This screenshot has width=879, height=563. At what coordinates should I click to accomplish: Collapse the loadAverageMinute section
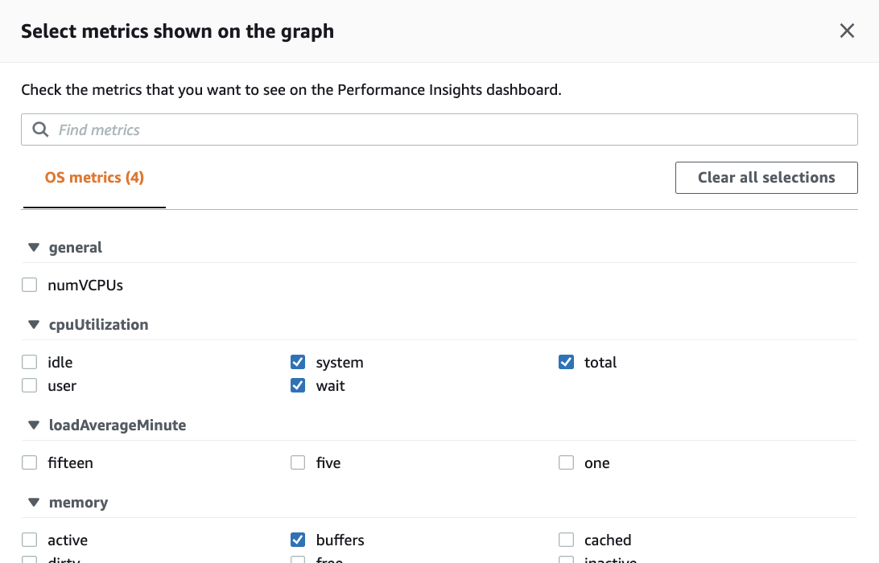click(x=33, y=425)
